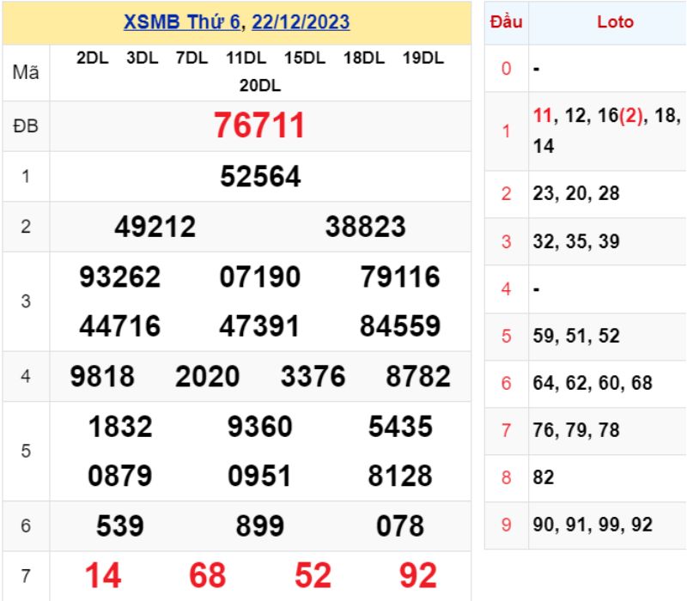Click seventh prize number 92 in red
Viewport: 687px width, 601px height.
[x=417, y=575]
